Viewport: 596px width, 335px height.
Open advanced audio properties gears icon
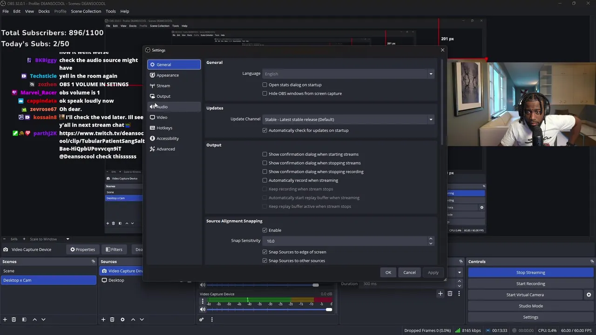coord(202,320)
